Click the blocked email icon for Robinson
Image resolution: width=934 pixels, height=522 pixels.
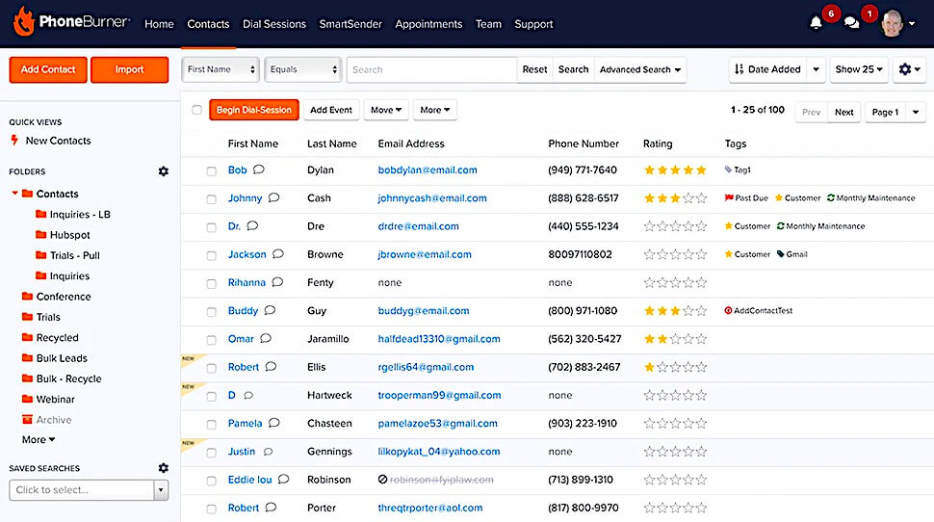tap(382, 479)
